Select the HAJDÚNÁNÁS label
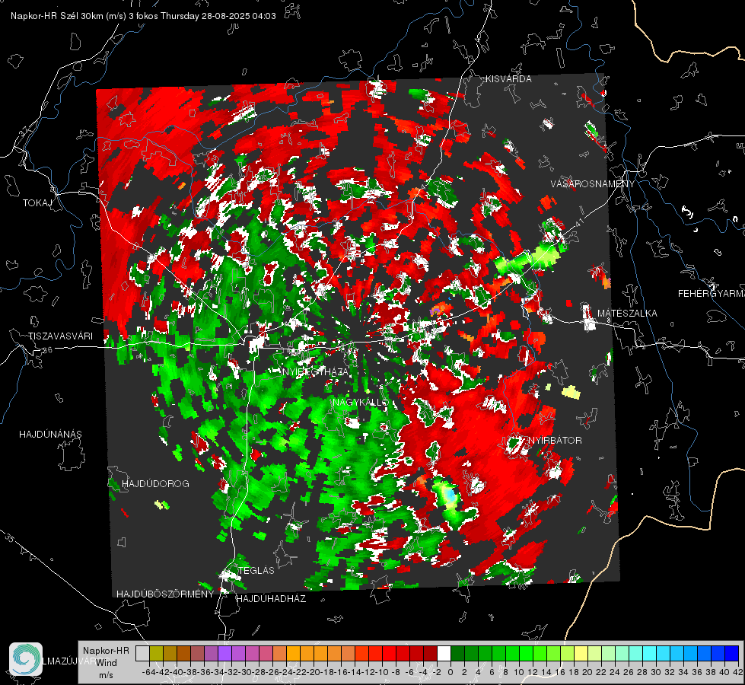 (50, 434)
